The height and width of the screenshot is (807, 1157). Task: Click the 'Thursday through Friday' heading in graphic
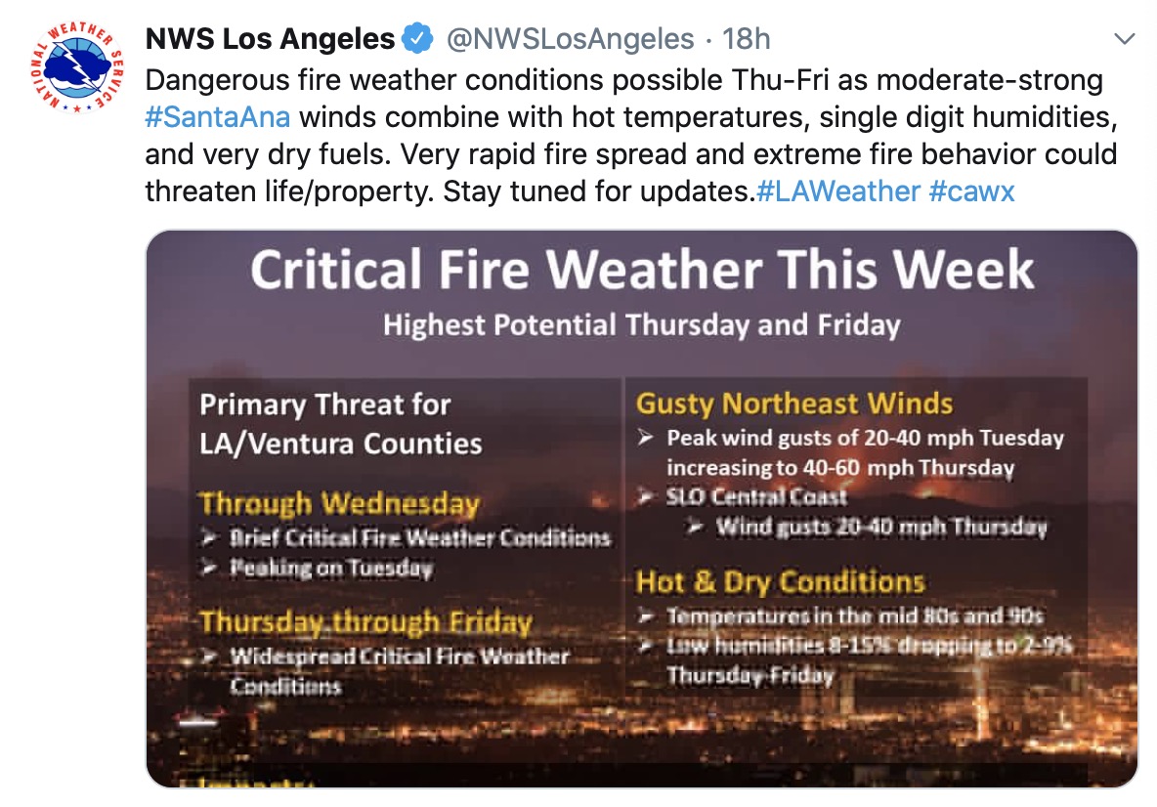pos(365,622)
